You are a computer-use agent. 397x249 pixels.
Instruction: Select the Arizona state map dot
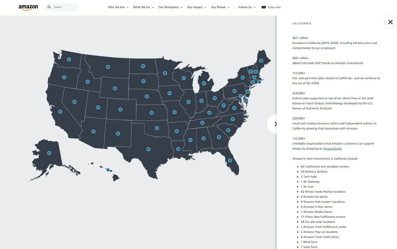tap(94, 132)
